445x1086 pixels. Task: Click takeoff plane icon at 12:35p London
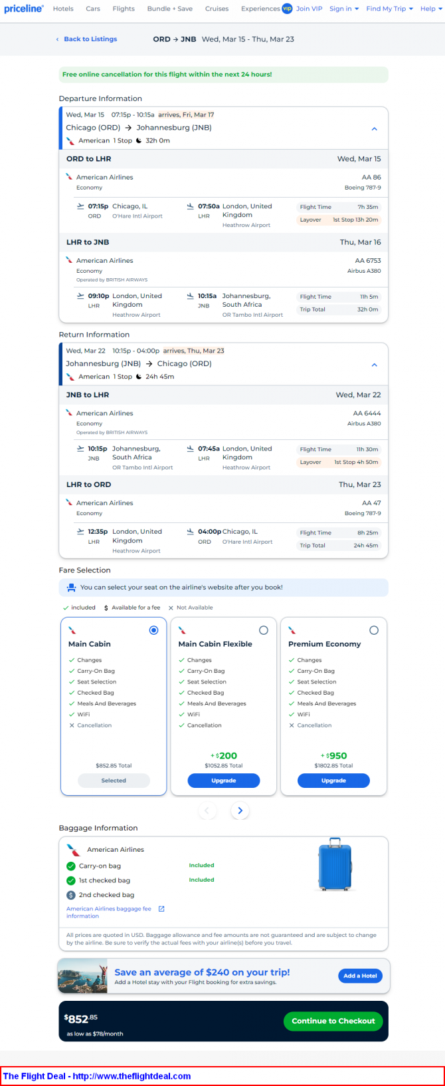(x=81, y=532)
